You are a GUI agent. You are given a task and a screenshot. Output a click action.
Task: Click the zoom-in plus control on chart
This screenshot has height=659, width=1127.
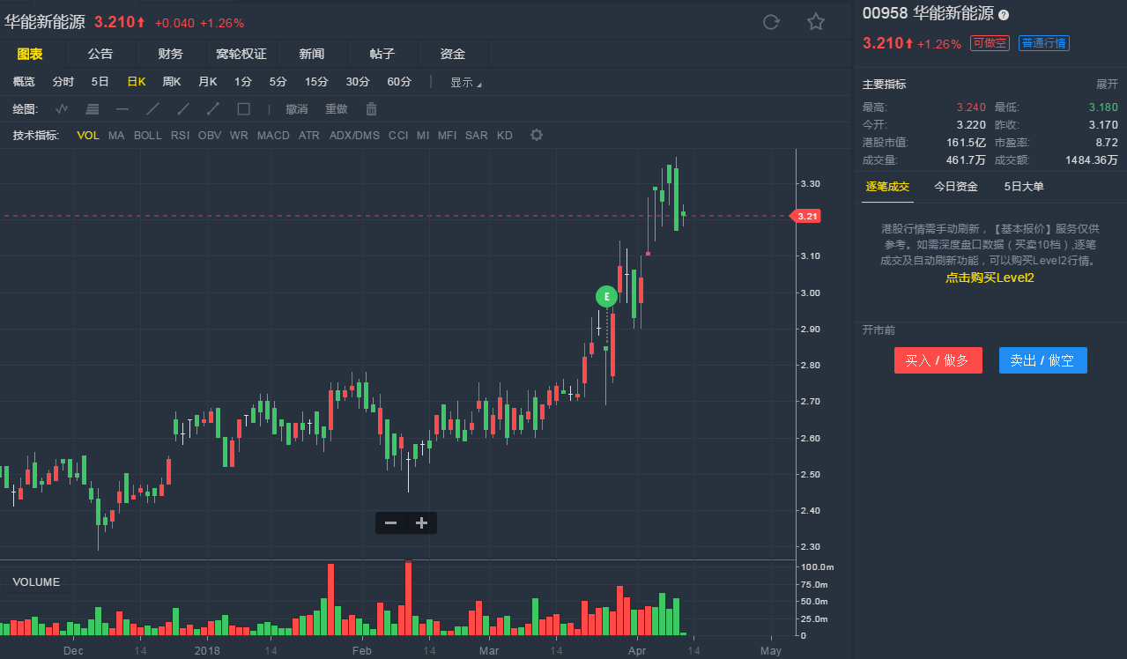pos(421,522)
